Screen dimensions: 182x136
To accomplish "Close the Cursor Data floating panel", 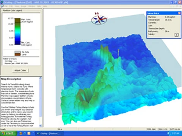I will click(179, 13).
